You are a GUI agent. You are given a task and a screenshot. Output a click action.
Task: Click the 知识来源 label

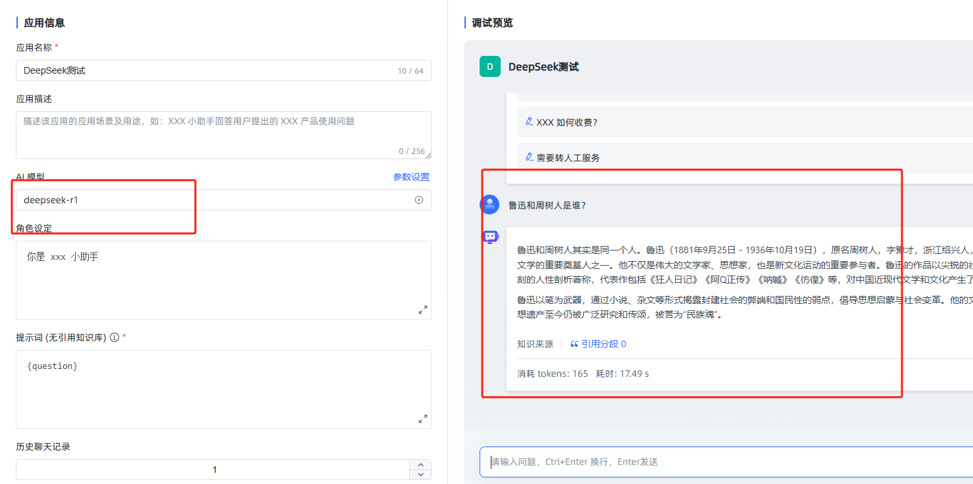tap(535, 344)
